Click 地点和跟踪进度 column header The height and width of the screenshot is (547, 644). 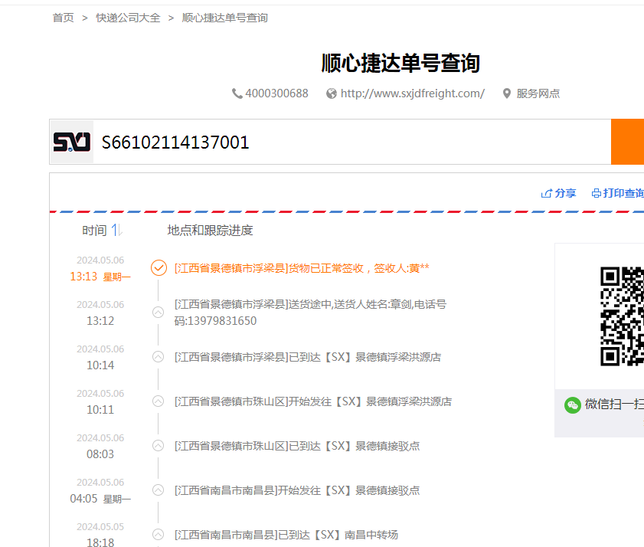(210, 231)
